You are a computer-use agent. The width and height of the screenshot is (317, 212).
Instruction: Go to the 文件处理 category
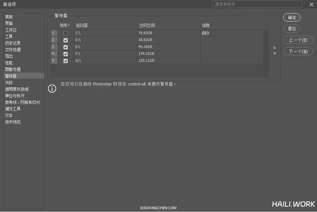(x=13, y=50)
